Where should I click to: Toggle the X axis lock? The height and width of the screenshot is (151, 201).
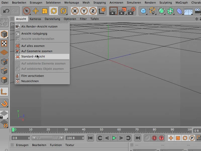click(75, 11)
